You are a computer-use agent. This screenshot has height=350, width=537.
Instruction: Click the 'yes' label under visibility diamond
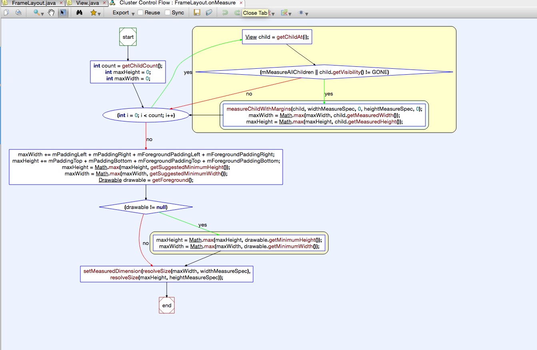pos(329,94)
